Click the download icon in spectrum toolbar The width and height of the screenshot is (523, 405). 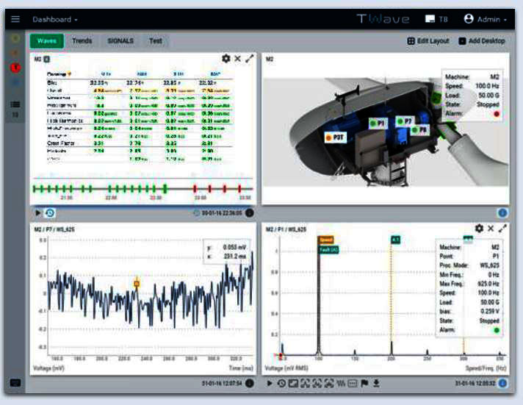click(376, 384)
